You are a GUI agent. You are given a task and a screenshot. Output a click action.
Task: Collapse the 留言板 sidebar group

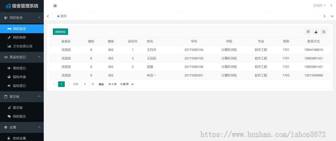(x=39, y=96)
